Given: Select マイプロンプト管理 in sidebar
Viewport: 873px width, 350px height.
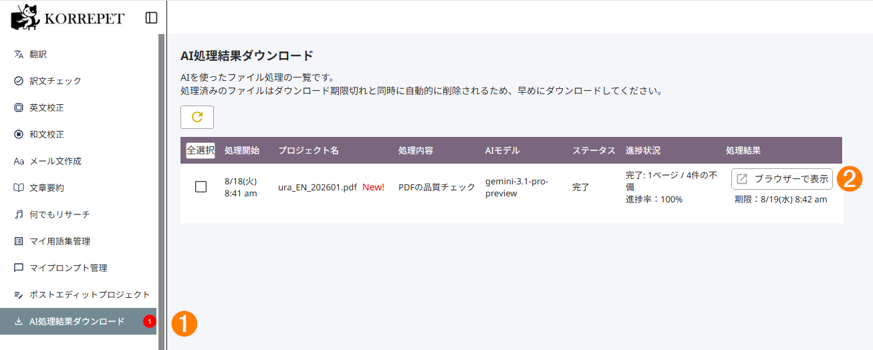Looking at the screenshot, I should point(78,268).
